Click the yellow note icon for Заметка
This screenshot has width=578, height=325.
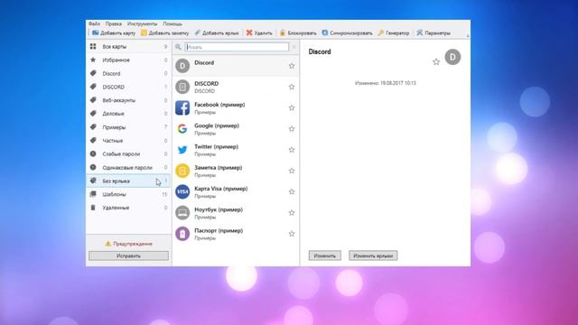(x=182, y=171)
